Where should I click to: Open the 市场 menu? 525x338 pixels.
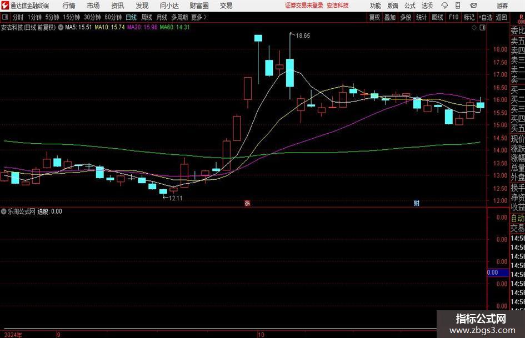point(93,6)
